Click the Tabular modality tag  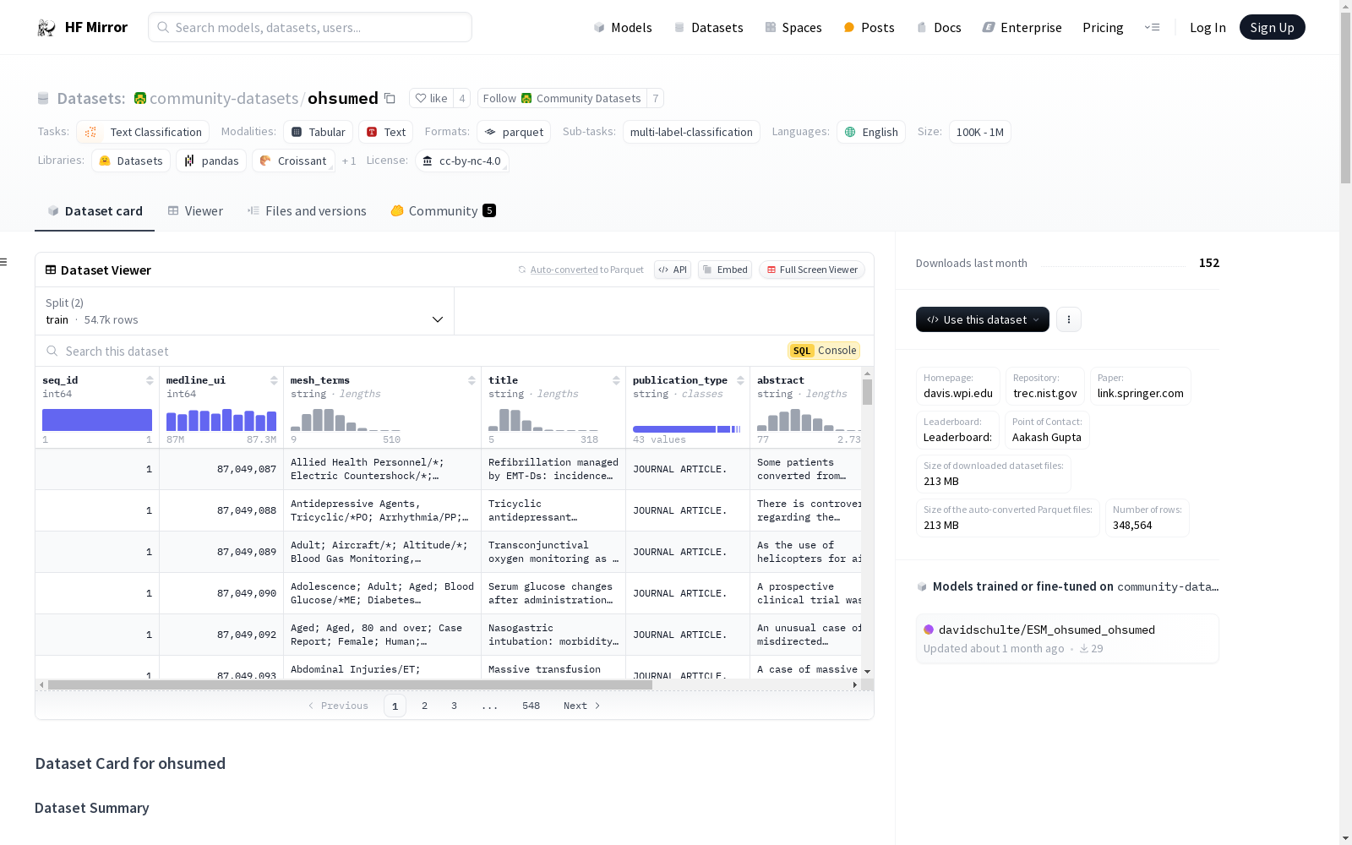pos(318,132)
